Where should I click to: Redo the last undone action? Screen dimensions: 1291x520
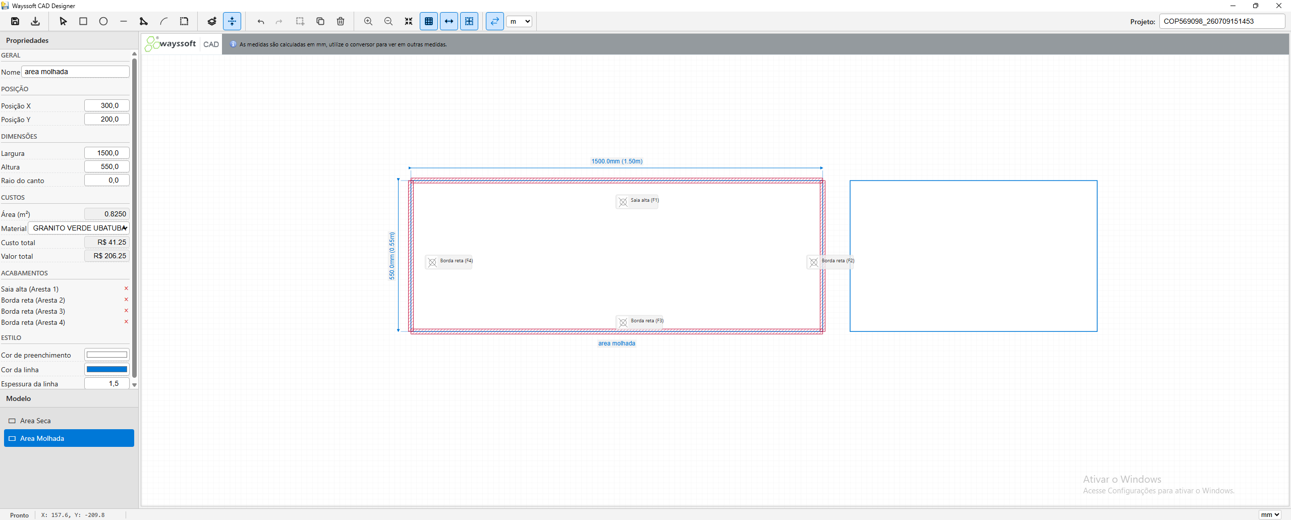click(x=279, y=21)
